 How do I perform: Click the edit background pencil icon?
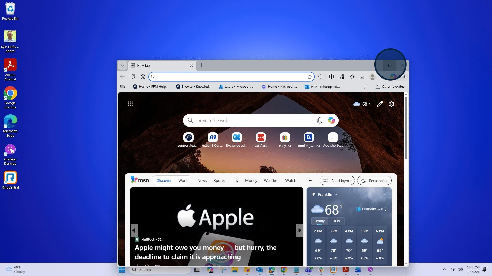pos(380,104)
